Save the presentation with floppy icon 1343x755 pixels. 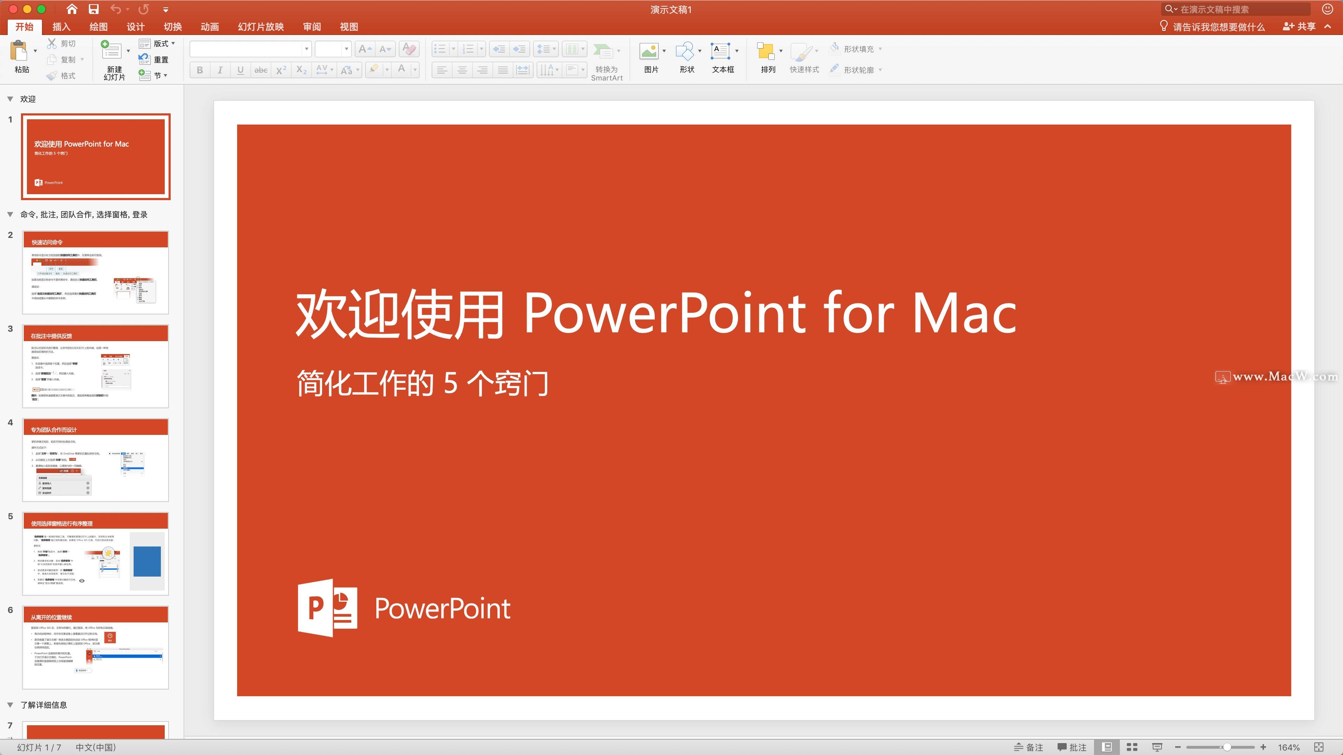pos(94,9)
